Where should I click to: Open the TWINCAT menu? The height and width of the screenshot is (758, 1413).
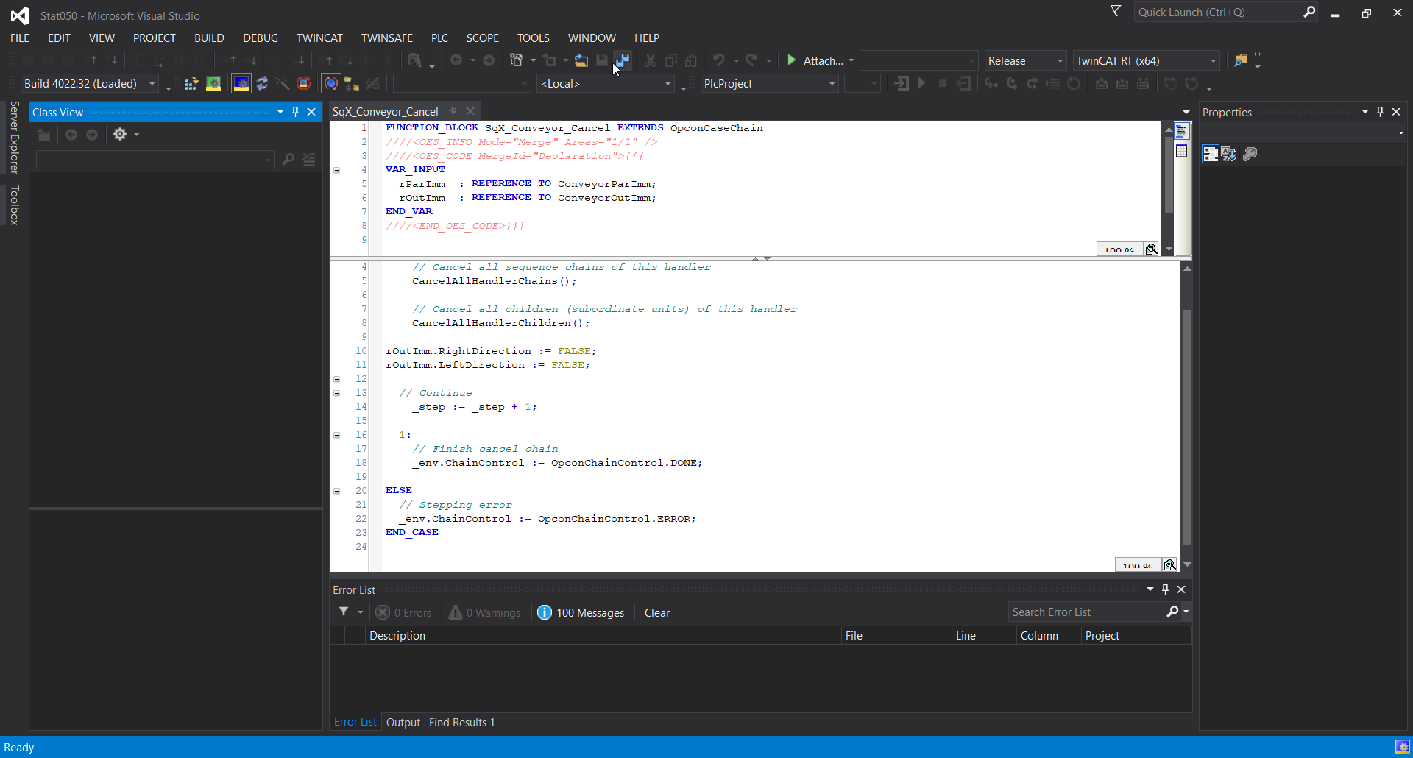tap(319, 38)
